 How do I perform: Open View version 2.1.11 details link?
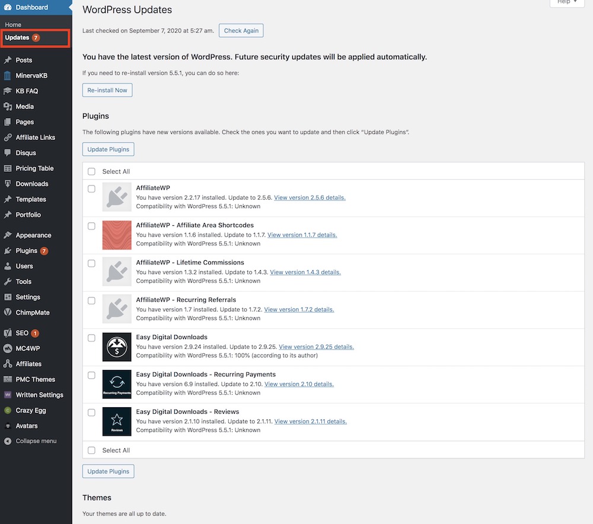311,421
